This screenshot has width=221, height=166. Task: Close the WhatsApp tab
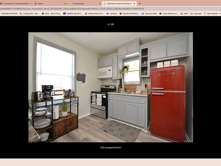point(100,4)
